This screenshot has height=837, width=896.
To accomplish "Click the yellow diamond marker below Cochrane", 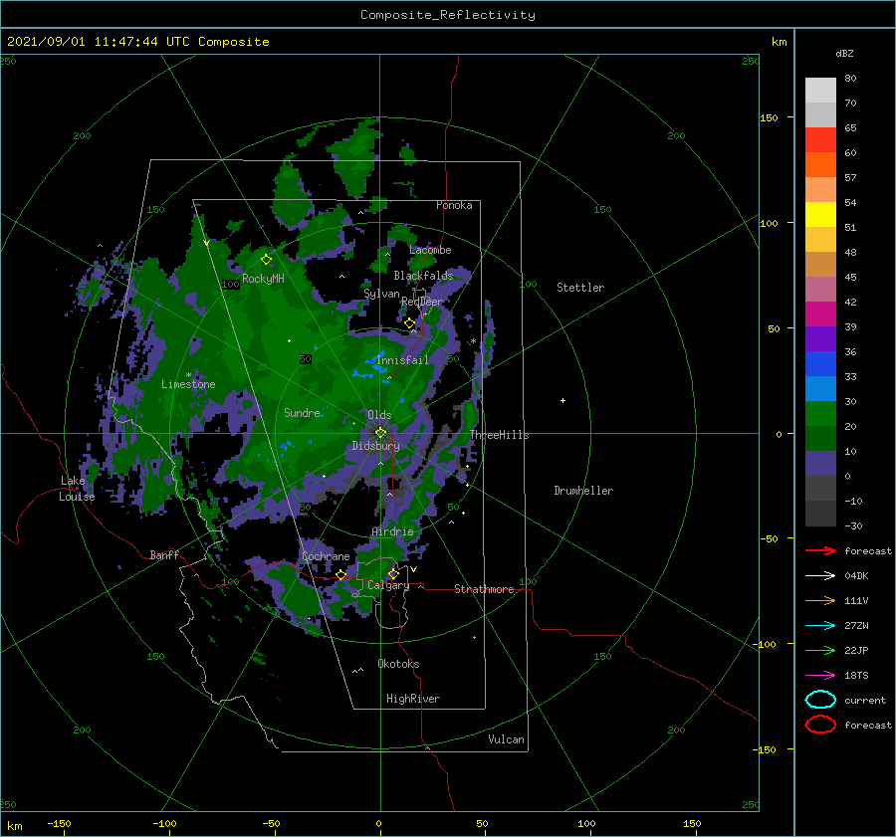I will point(340,574).
